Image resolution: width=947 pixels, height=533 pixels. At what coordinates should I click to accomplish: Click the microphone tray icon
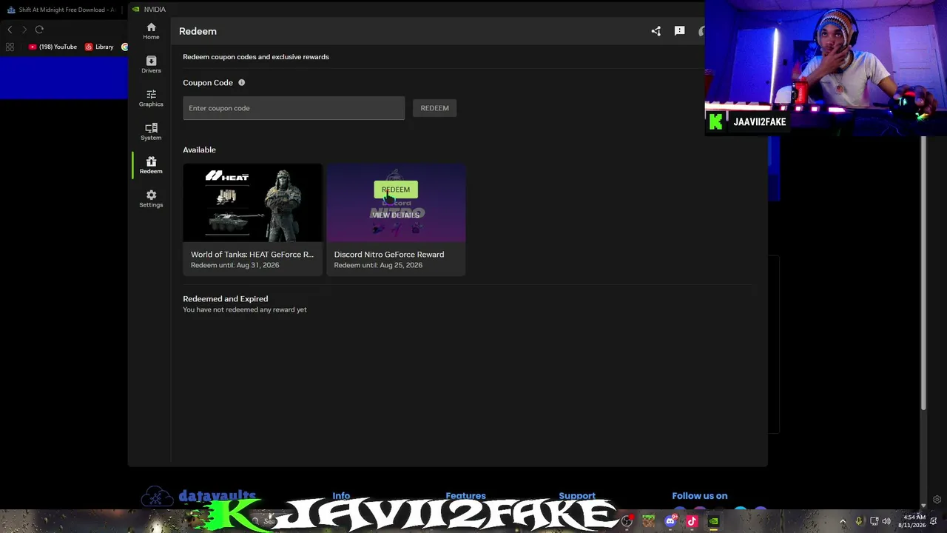click(x=858, y=521)
